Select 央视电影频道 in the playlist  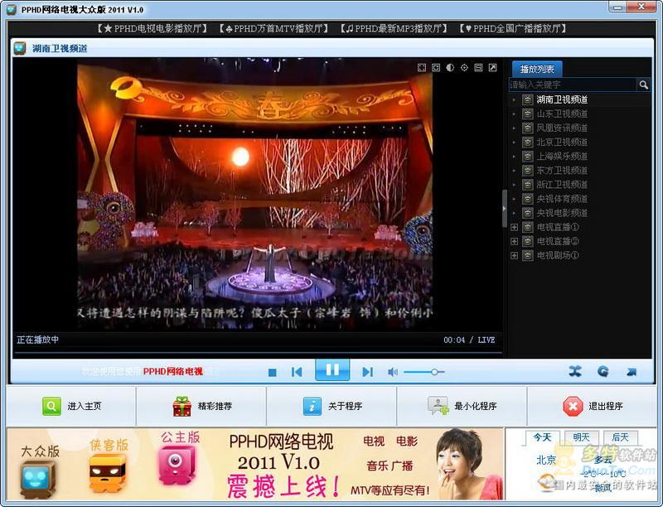(x=562, y=213)
